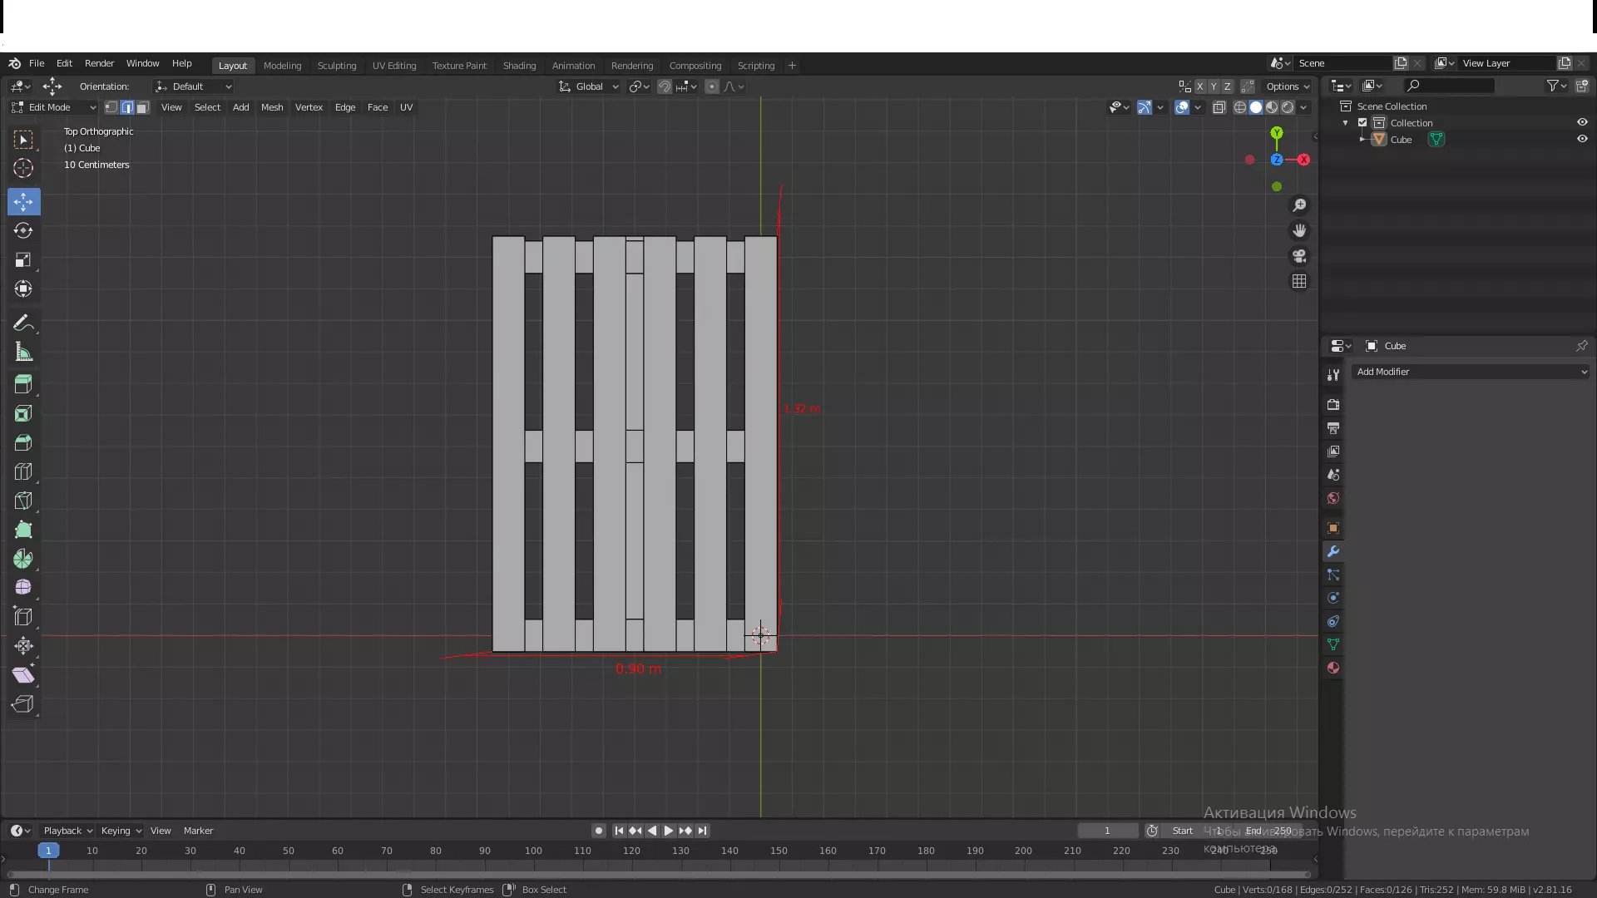
Task: Open the Playback dropdown
Action: coord(67,831)
